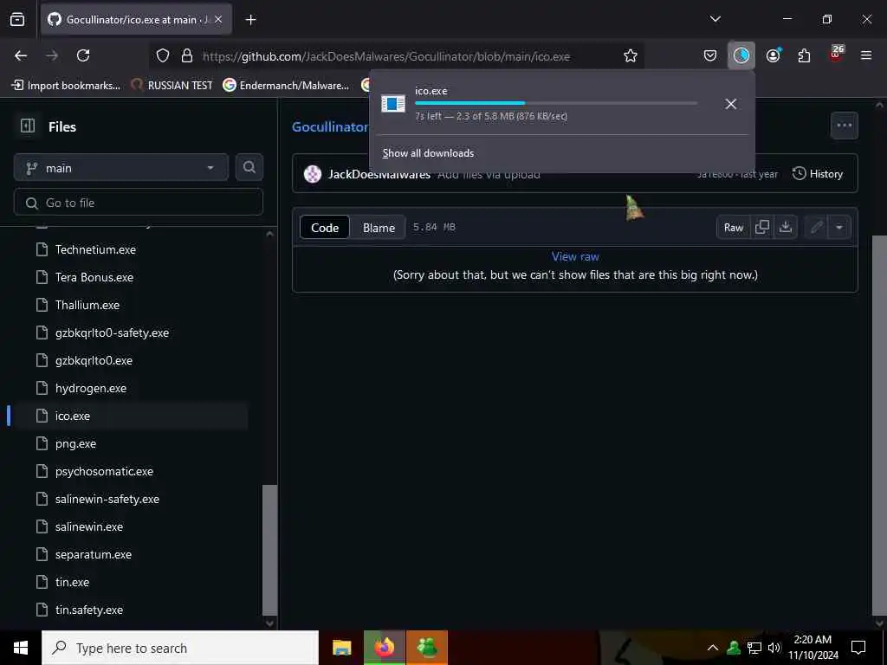The width and height of the screenshot is (887, 665).
Task: Click the ad blocker extension badge
Action: pyautogui.click(x=836, y=55)
